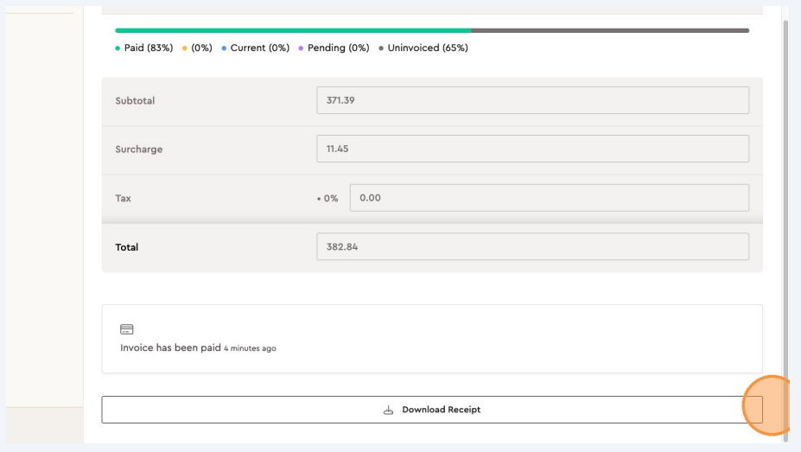Select the Surcharge field showing 11.45

[x=532, y=149]
